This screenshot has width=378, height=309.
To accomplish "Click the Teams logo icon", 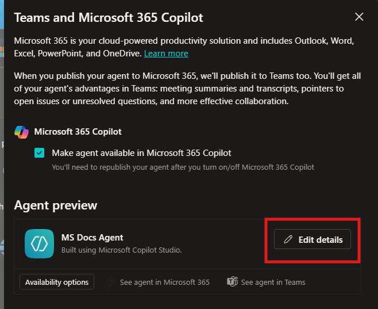I will pos(233,282).
